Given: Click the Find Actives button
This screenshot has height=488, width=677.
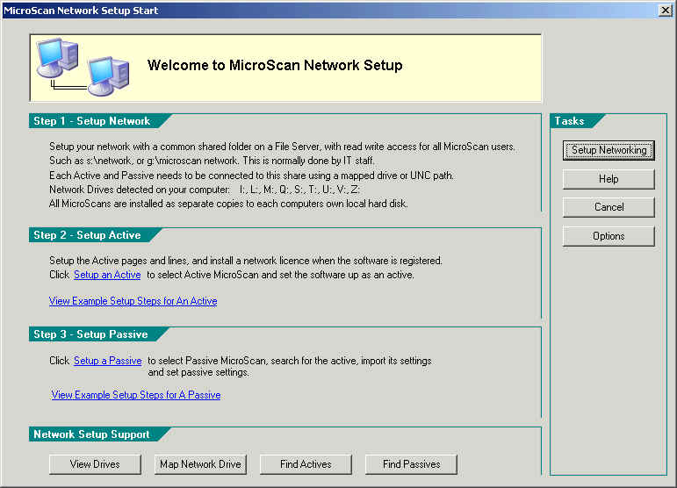Looking at the screenshot, I should click(306, 464).
